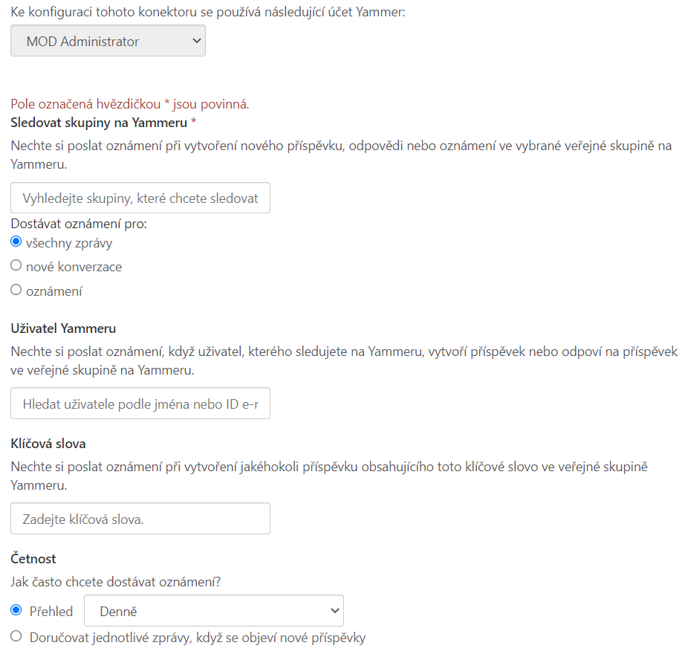Viewport: 685px width, 654px height.
Task: Click the Yammer group search field
Action: 140,198
